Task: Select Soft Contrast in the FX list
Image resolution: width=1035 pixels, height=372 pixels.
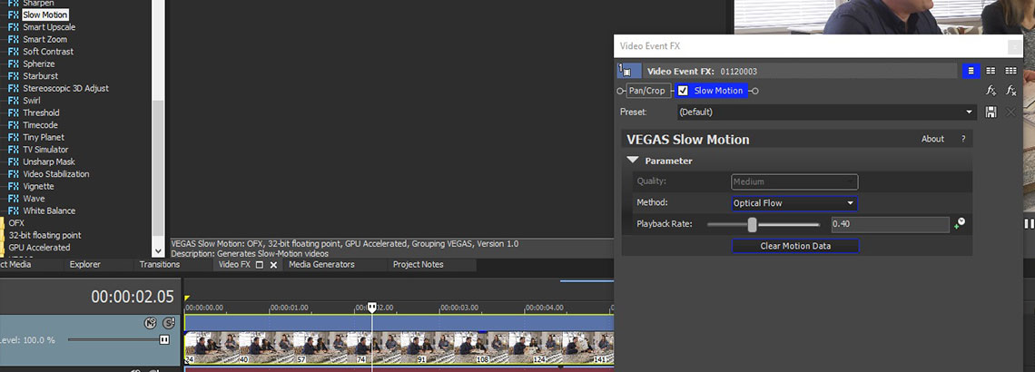Action: [x=48, y=52]
